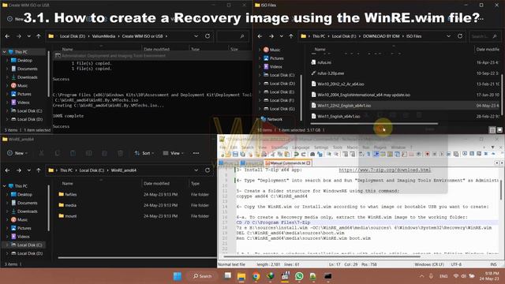Click Save icon in Notepad++ toolbar
The image size is (505, 284).
pos(235,155)
